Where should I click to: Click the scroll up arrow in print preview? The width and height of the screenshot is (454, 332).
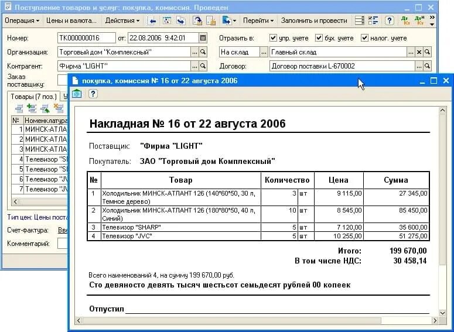click(442, 110)
